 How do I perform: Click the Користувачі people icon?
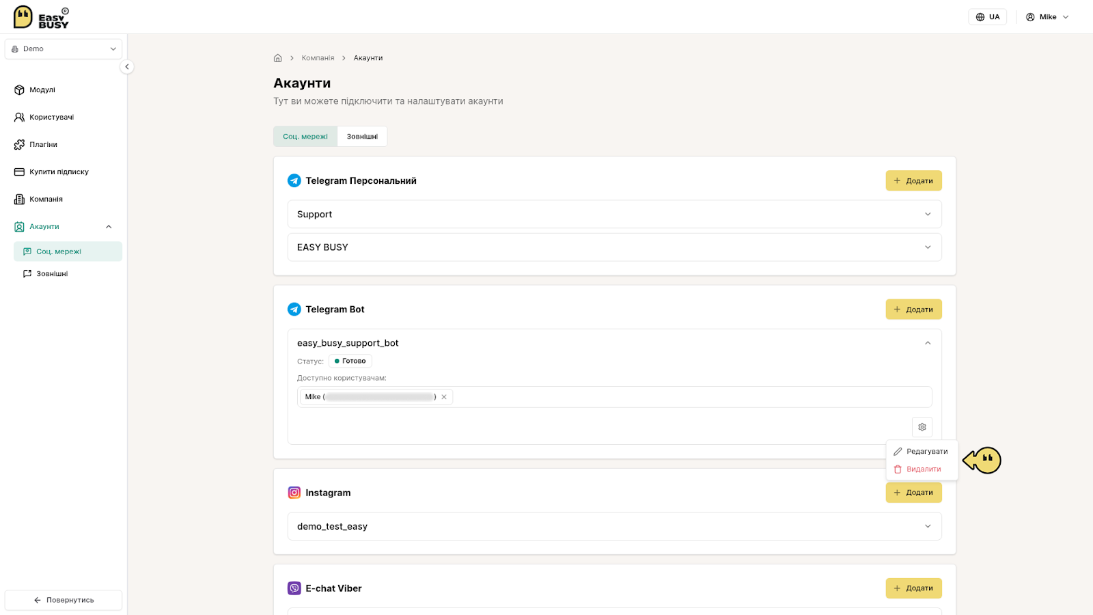point(19,117)
